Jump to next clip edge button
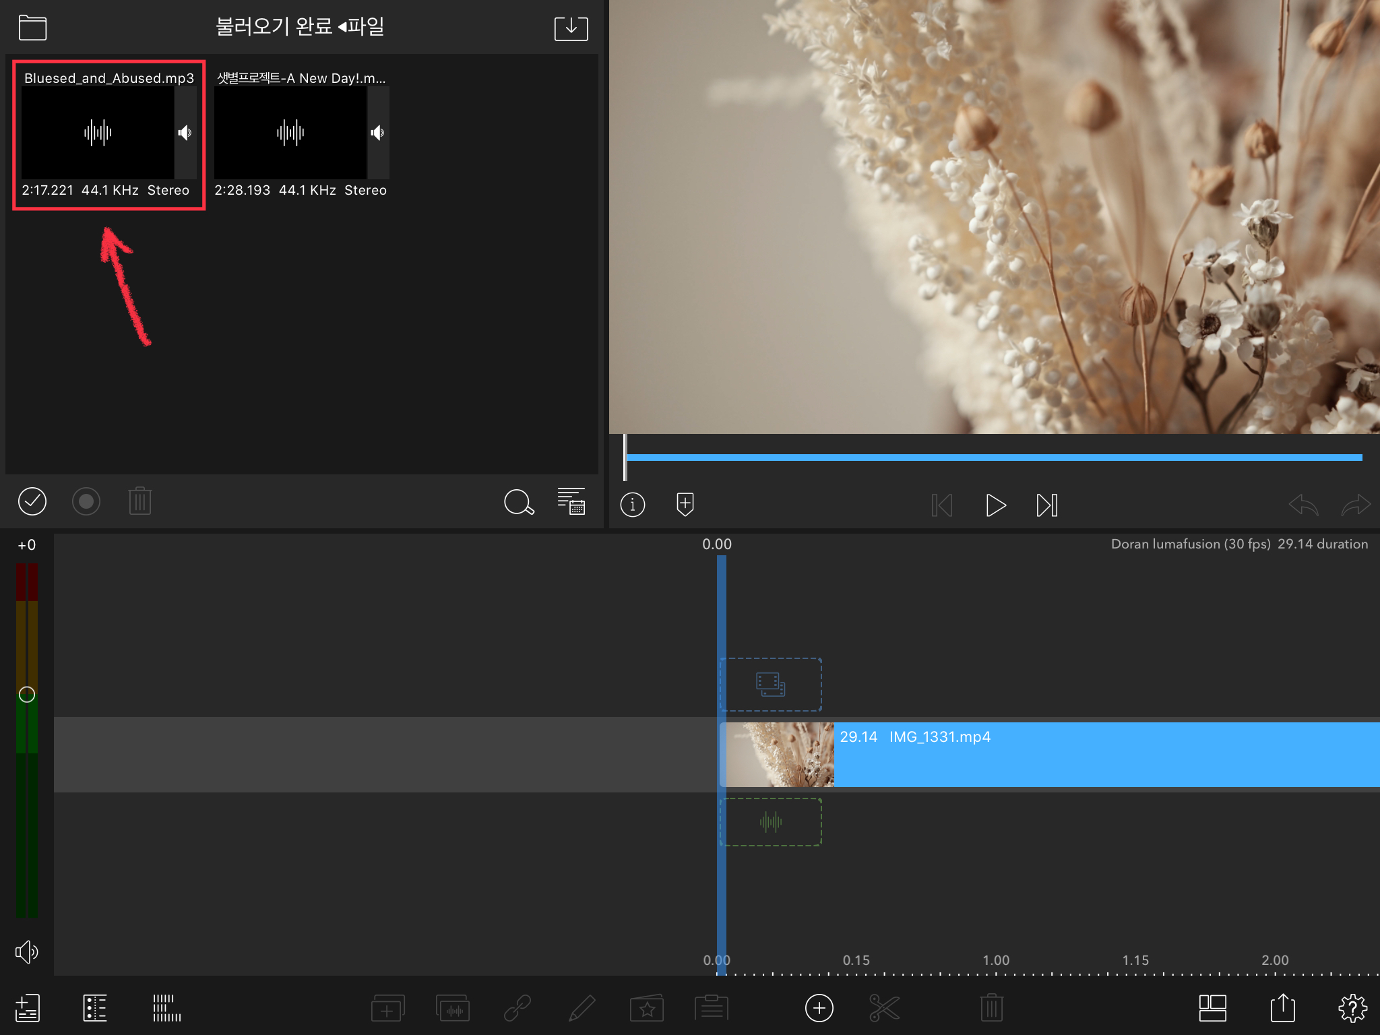The height and width of the screenshot is (1035, 1380). [x=1046, y=505]
